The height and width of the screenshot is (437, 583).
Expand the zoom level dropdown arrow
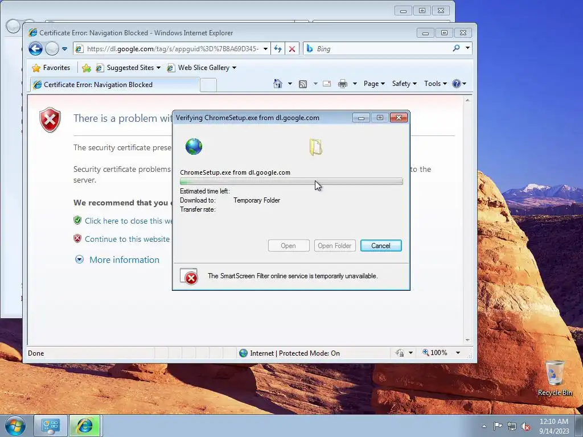coord(458,353)
